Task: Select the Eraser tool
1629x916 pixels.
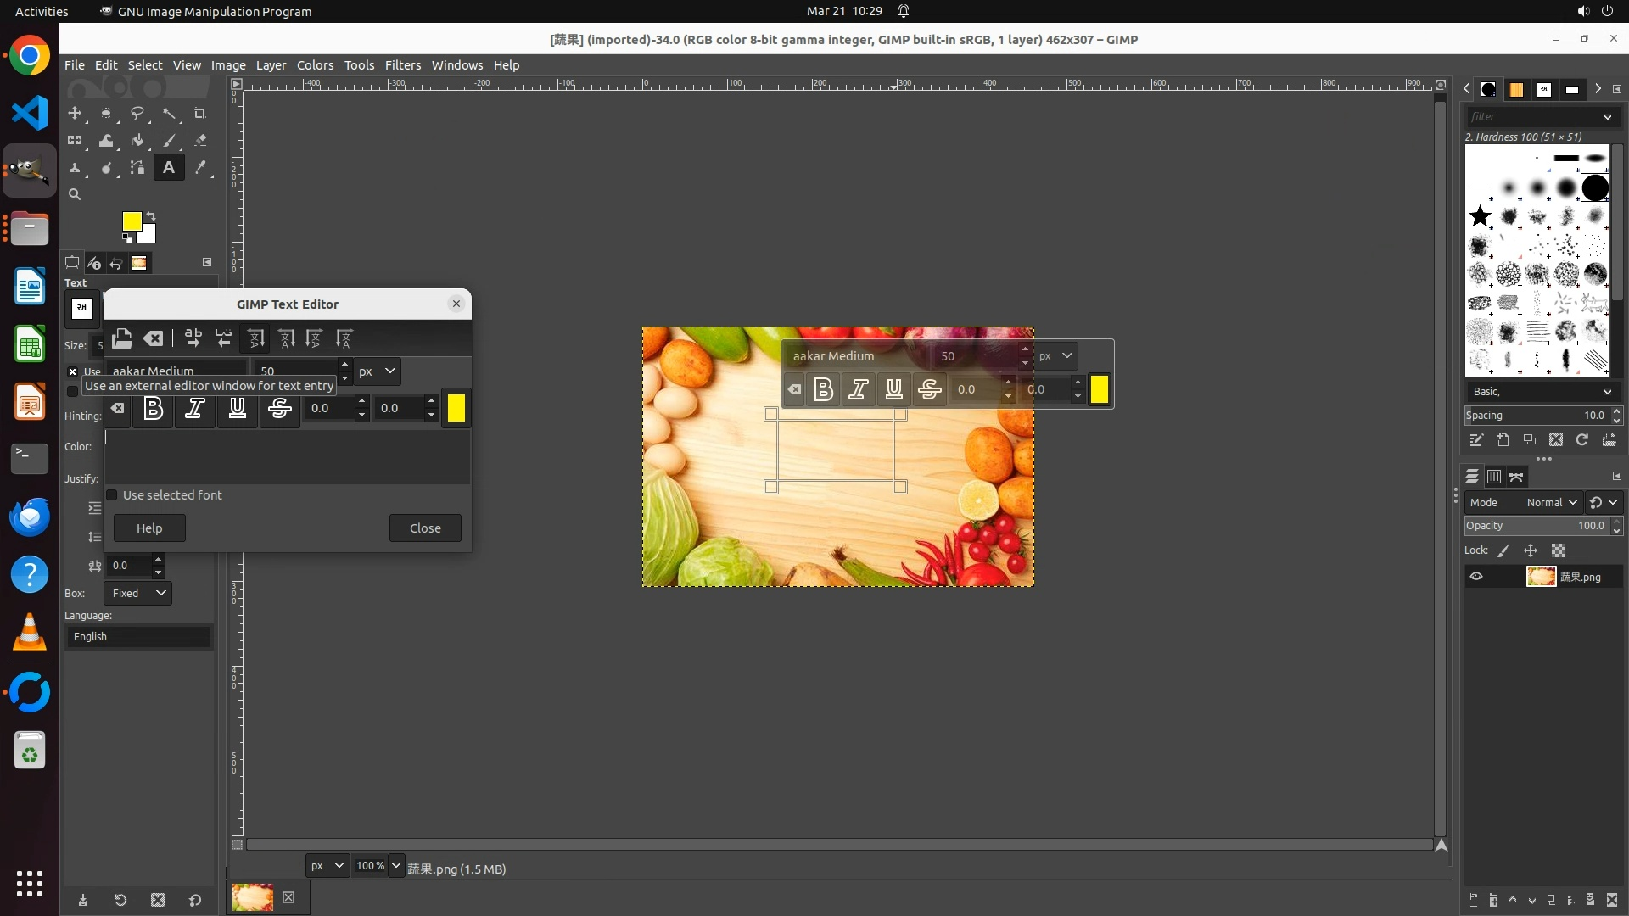Action: (200, 141)
